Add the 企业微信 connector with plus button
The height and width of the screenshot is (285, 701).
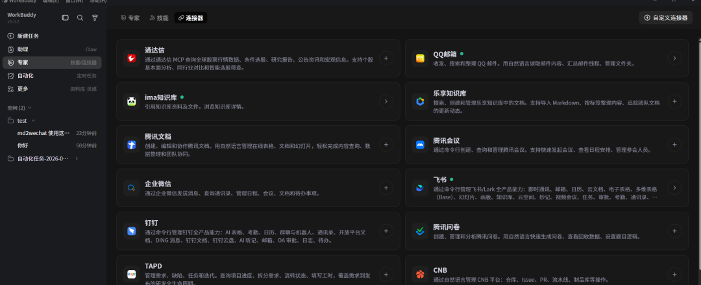(x=386, y=188)
